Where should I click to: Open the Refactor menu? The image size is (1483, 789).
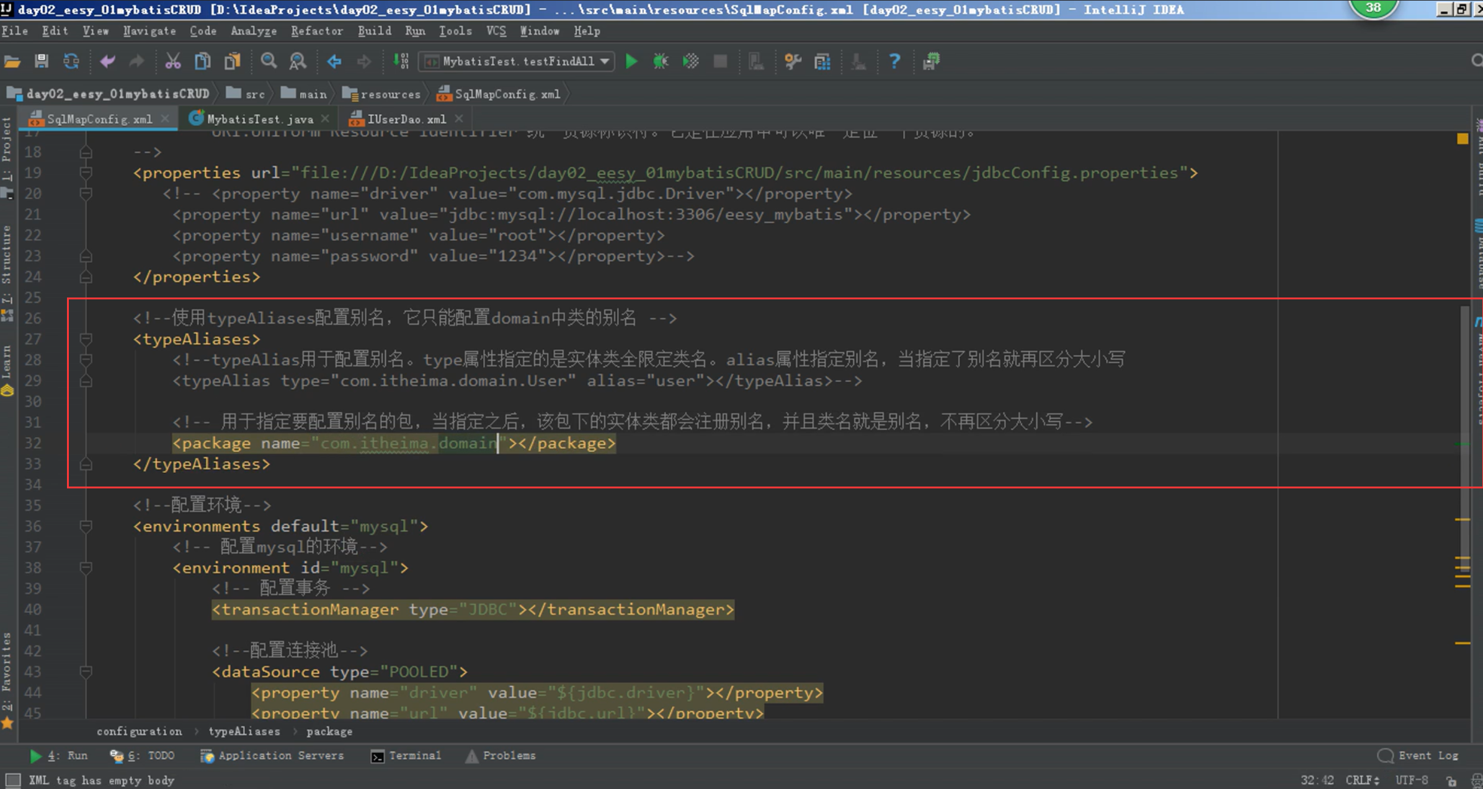pyautogui.click(x=316, y=30)
